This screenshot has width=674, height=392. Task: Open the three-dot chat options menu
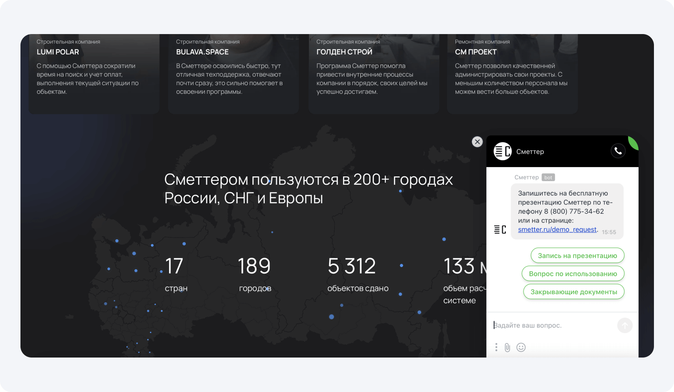pos(496,347)
